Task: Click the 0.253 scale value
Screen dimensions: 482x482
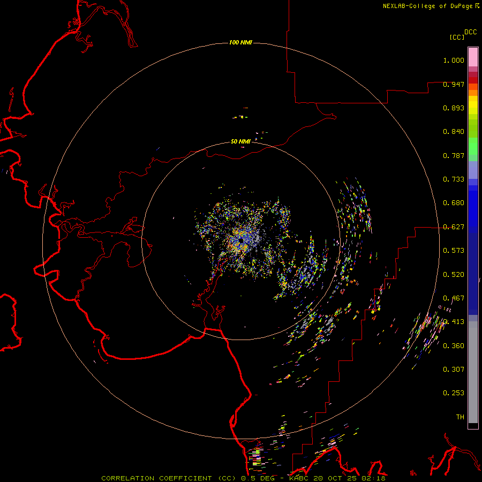Action: pyautogui.click(x=454, y=393)
